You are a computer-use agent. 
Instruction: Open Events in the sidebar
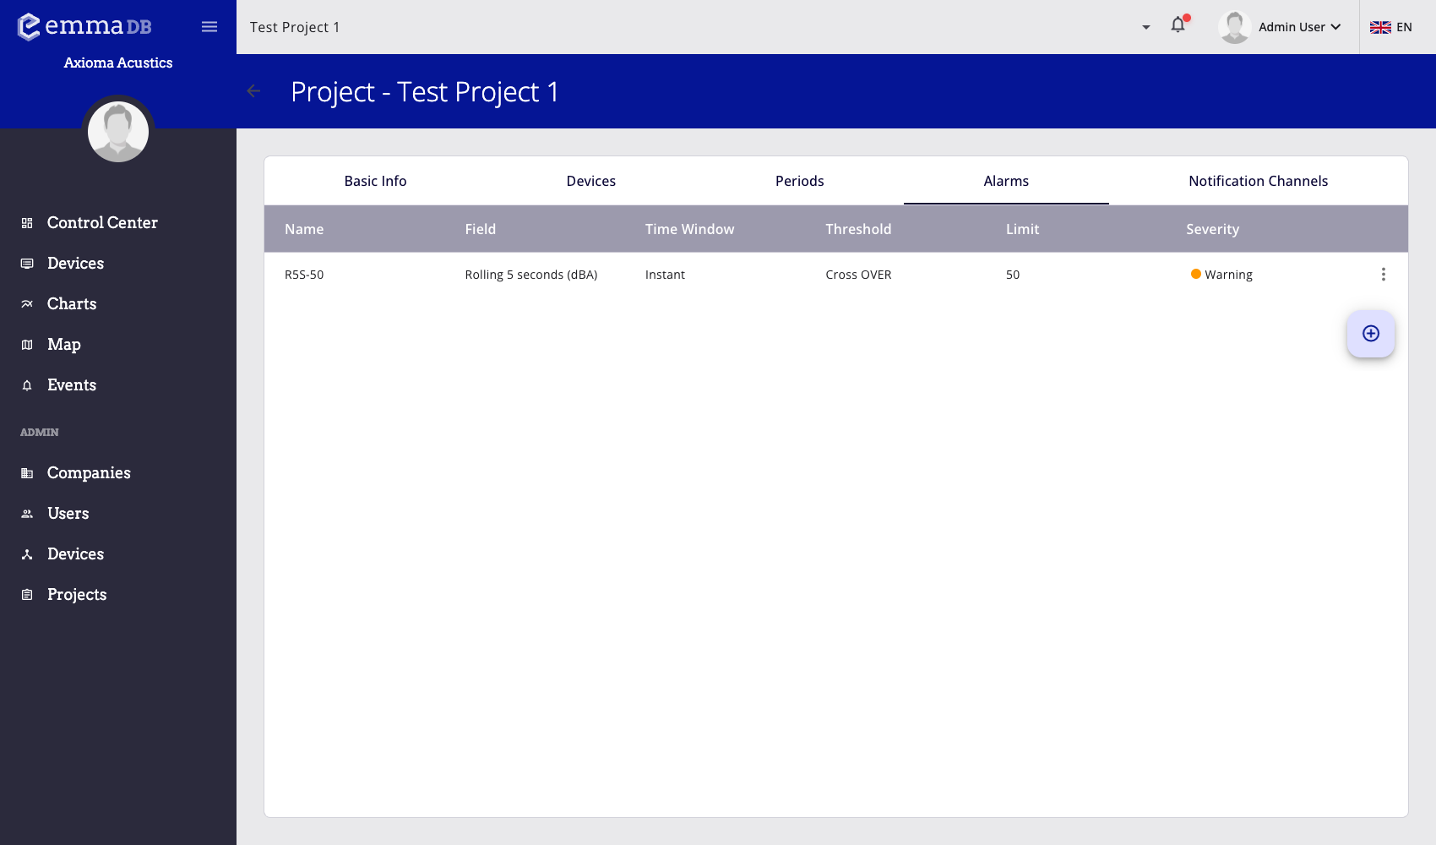point(72,385)
